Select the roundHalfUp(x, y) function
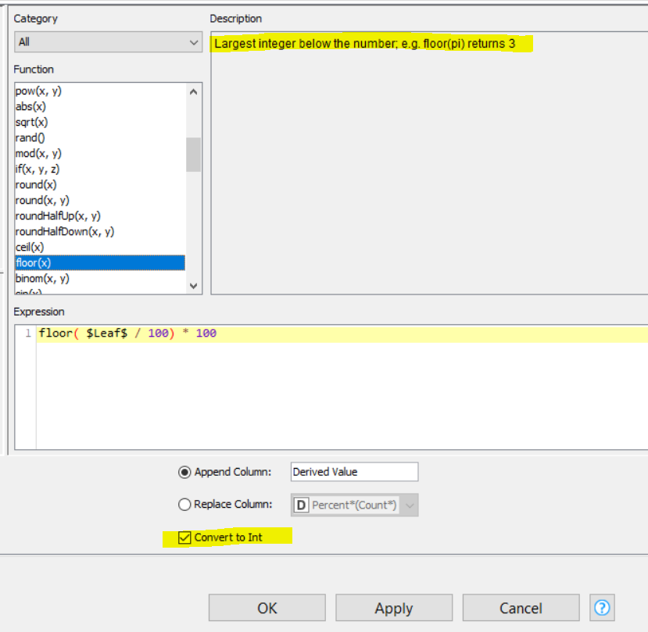Viewport: 648px width, 632px height. click(x=54, y=216)
